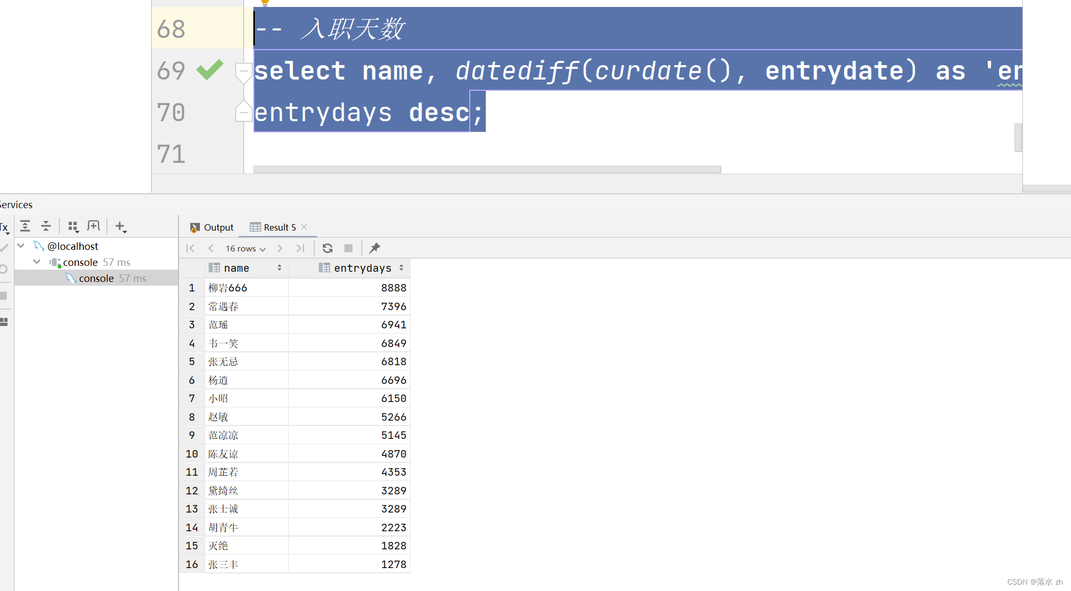Select the cell 张士诚
This screenshot has height=591, width=1071.
click(246, 509)
